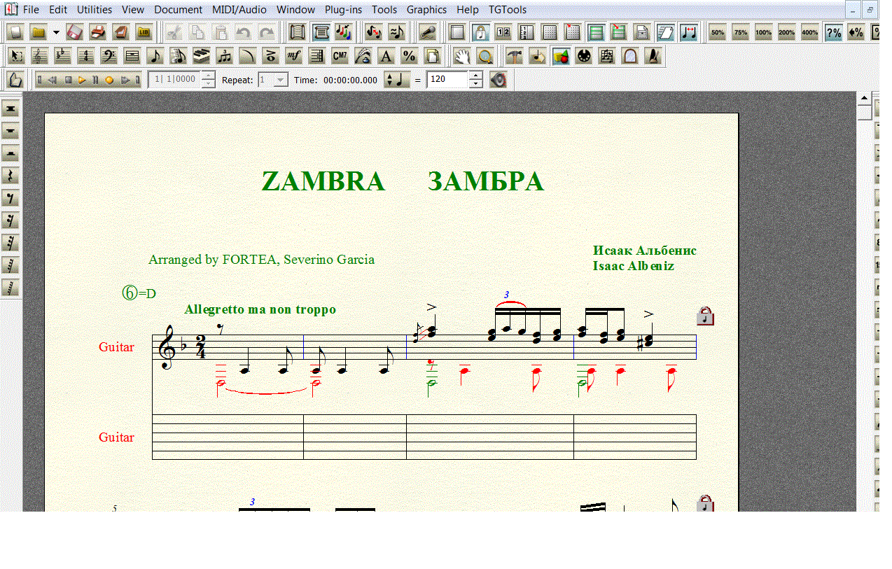
Task: Activate the Speedy Entry tool
Action: [178, 56]
